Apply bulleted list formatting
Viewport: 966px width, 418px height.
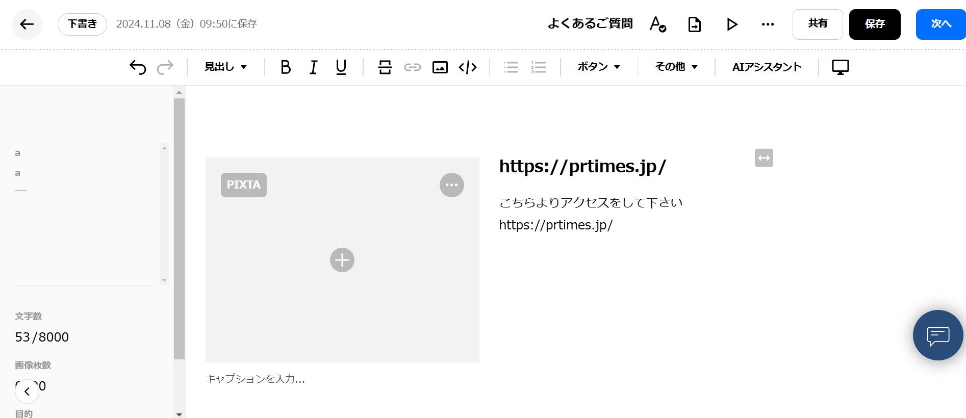(511, 67)
